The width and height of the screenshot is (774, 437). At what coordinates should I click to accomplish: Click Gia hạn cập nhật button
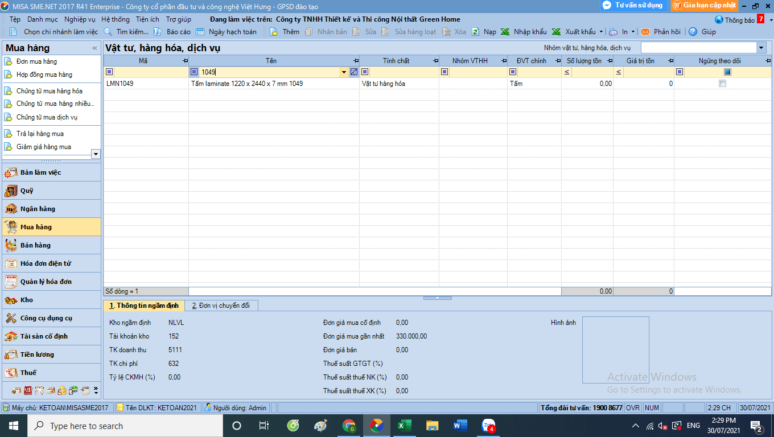[x=705, y=5]
